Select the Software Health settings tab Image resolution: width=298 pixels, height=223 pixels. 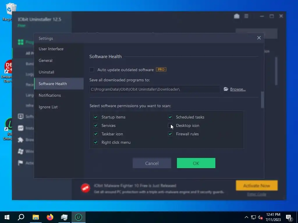click(59, 84)
